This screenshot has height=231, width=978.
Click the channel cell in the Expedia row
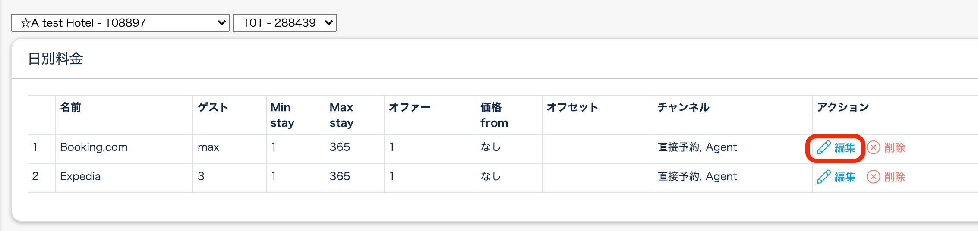(x=697, y=176)
